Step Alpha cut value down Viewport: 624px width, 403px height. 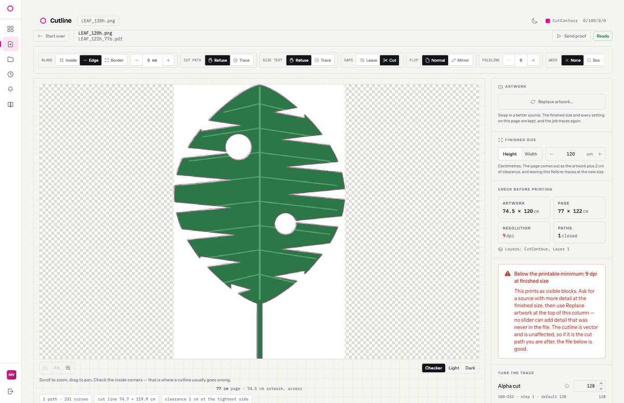pyautogui.click(x=602, y=388)
